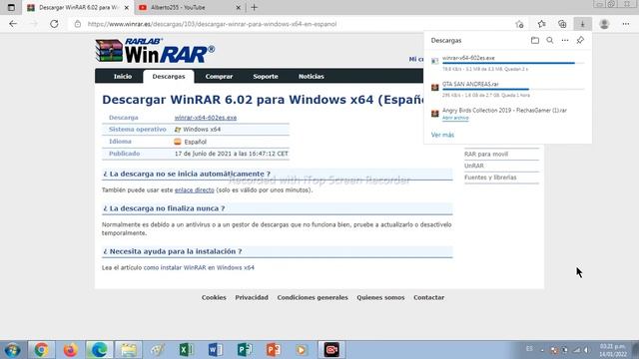Open the Windows Start button
This screenshot has width=639, height=359.
[12, 350]
